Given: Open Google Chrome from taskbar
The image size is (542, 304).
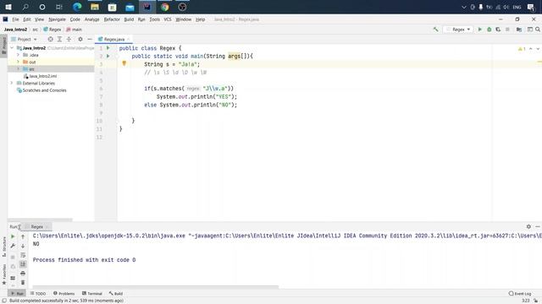Looking at the screenshot, I should (165, 7).
